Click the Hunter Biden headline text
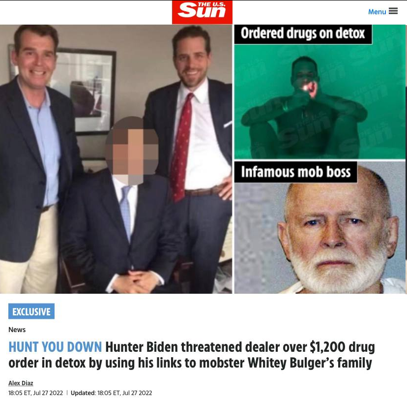This screenshot has width=407, height=400. pyautogui.click(x=192, y=355)
